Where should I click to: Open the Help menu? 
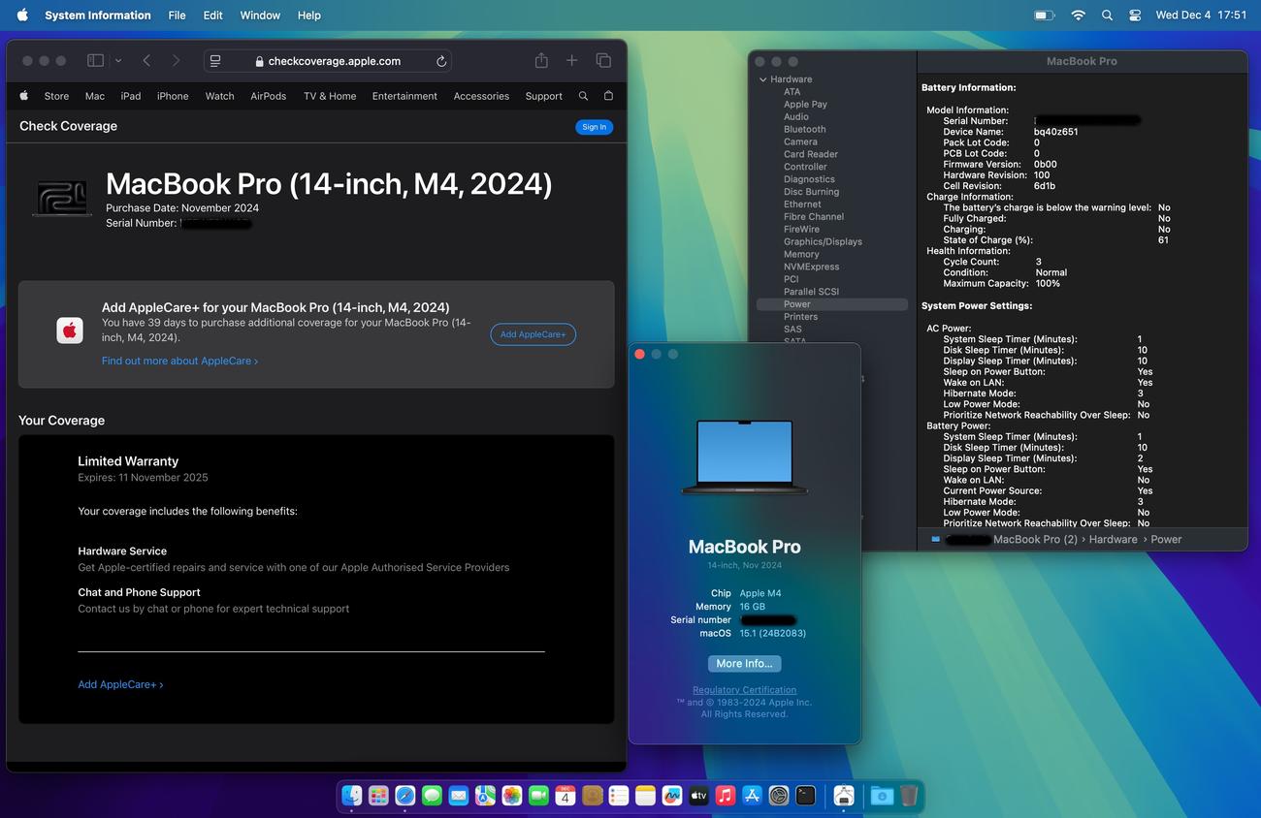coord(309,16)
